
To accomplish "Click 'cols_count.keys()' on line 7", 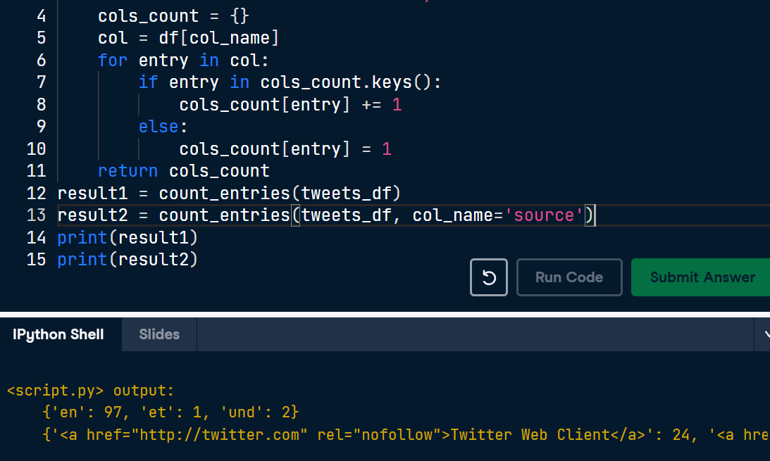I will click(x=345, y=82).
